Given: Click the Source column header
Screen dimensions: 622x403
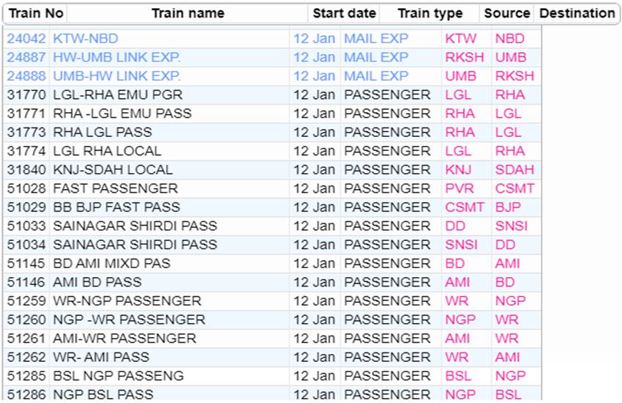Looking at the screenshot, I should click(506, 13).
